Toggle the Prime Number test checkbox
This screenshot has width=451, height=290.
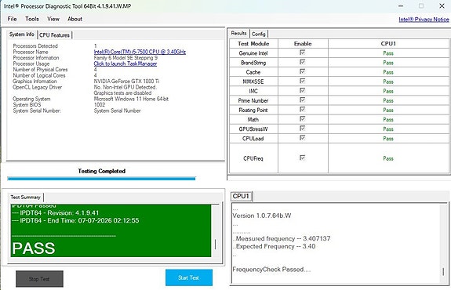click(302, 100)
